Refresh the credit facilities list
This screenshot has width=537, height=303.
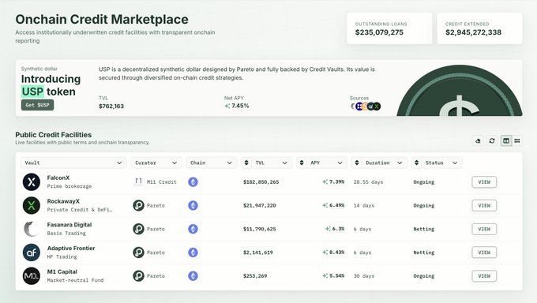click(492, 140)
